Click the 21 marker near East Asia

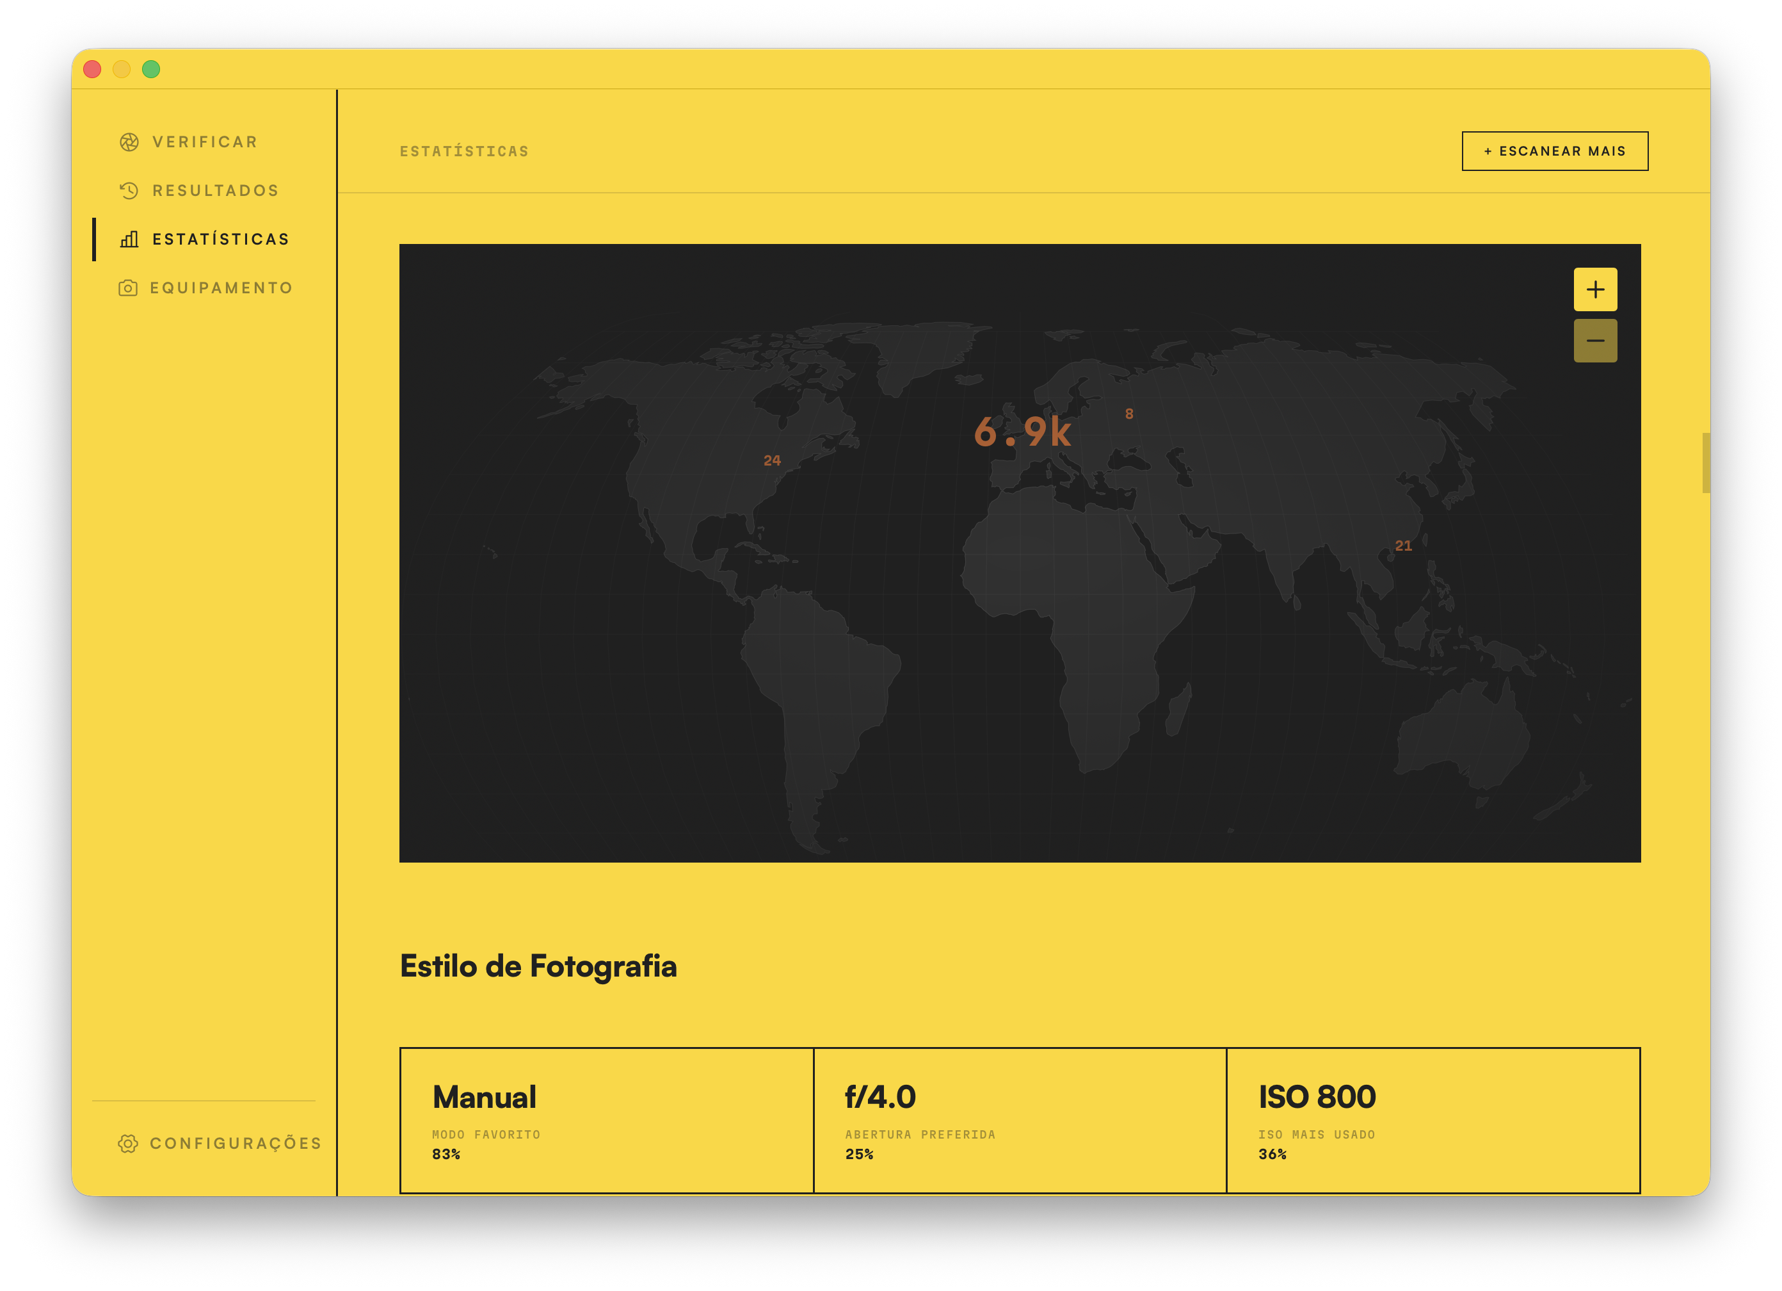pos(1403,546)
